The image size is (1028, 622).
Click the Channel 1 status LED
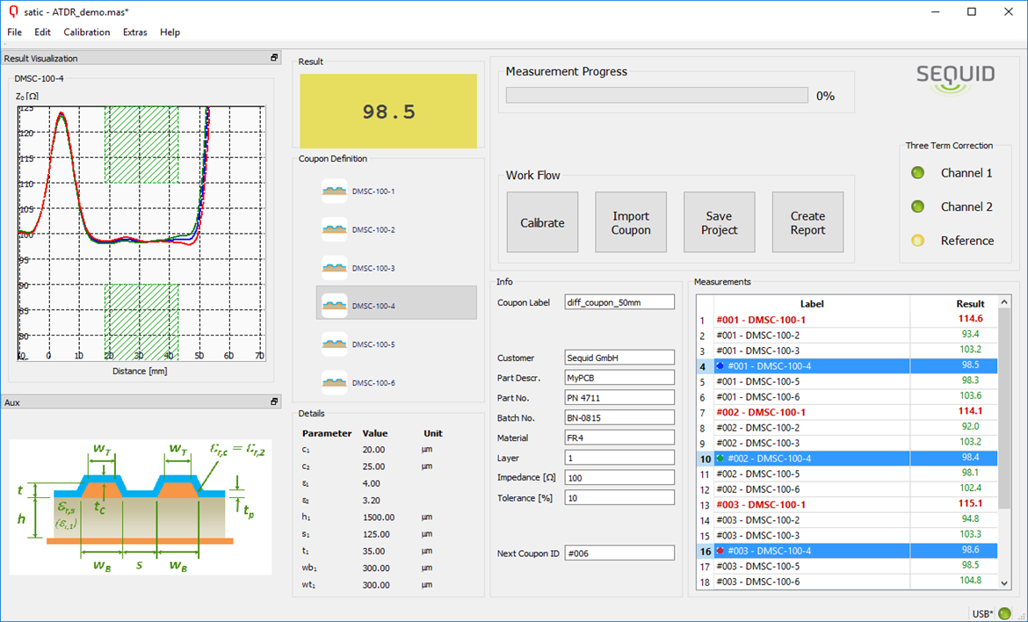[x=918, y=173]
